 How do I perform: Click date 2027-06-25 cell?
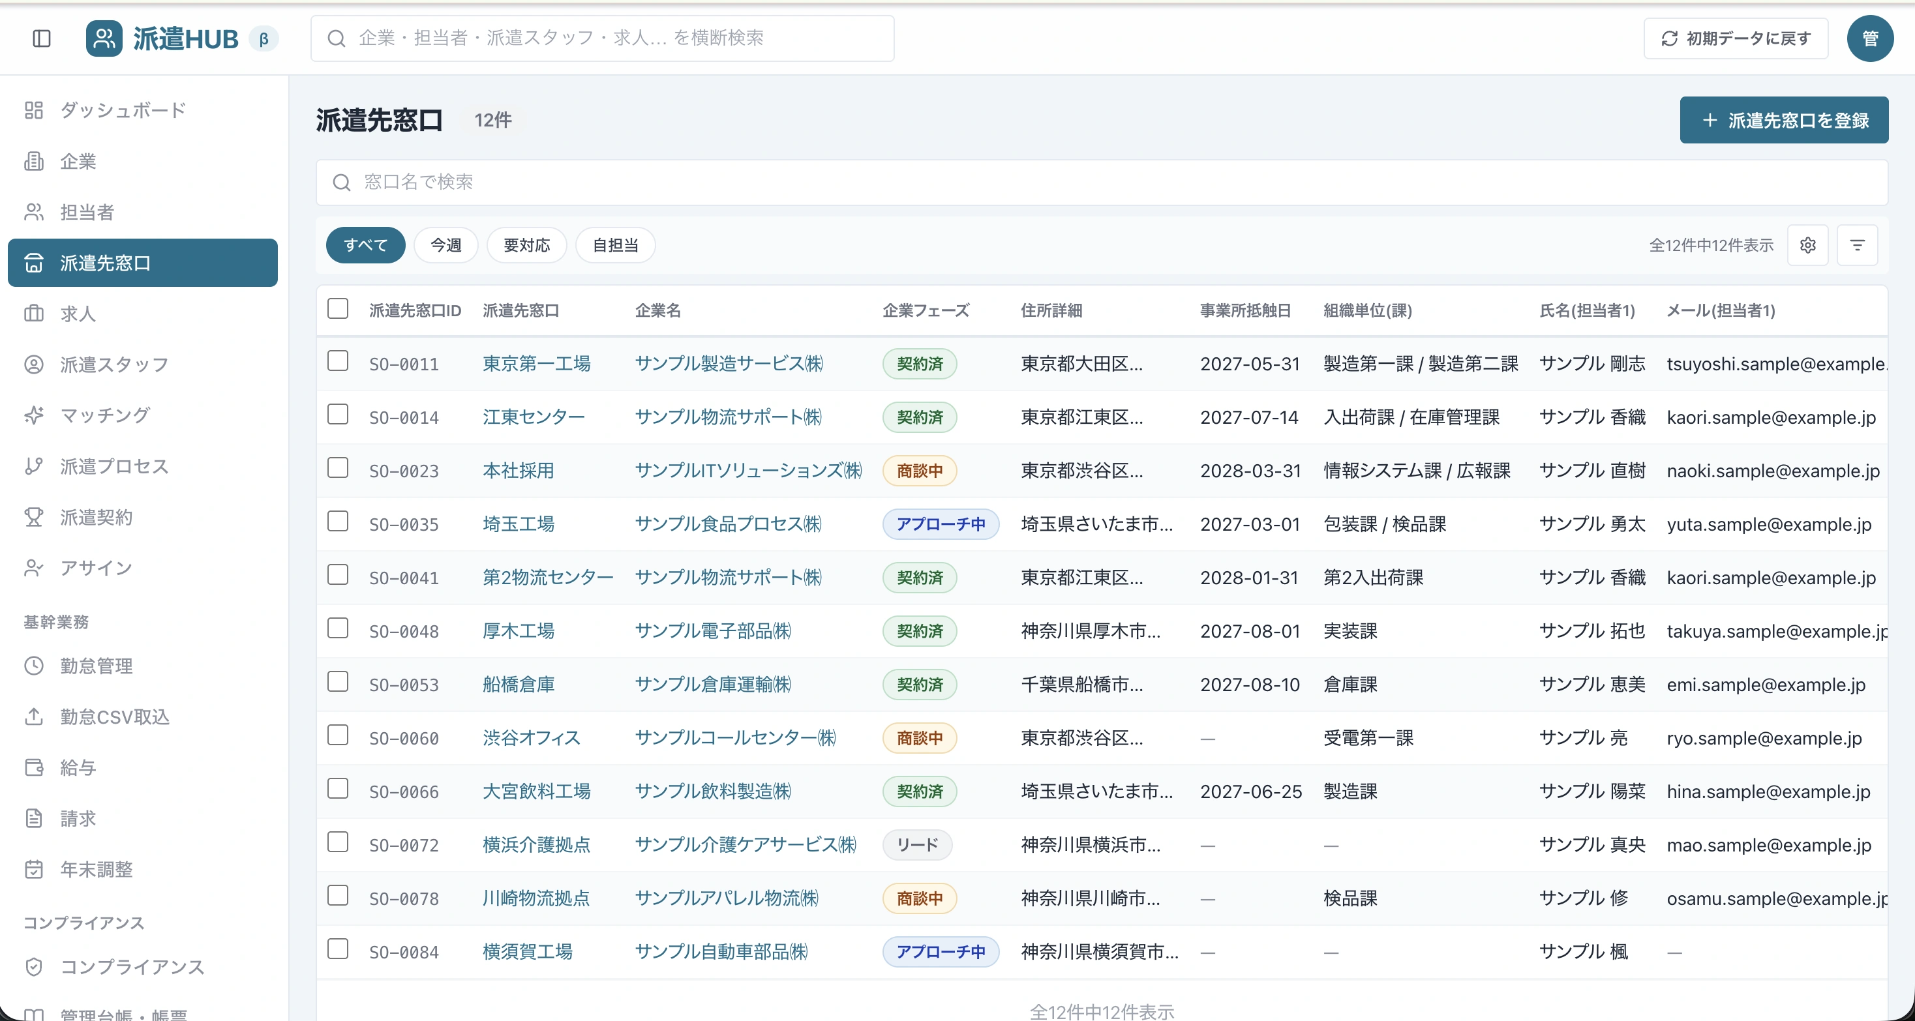click(1251, 792)
